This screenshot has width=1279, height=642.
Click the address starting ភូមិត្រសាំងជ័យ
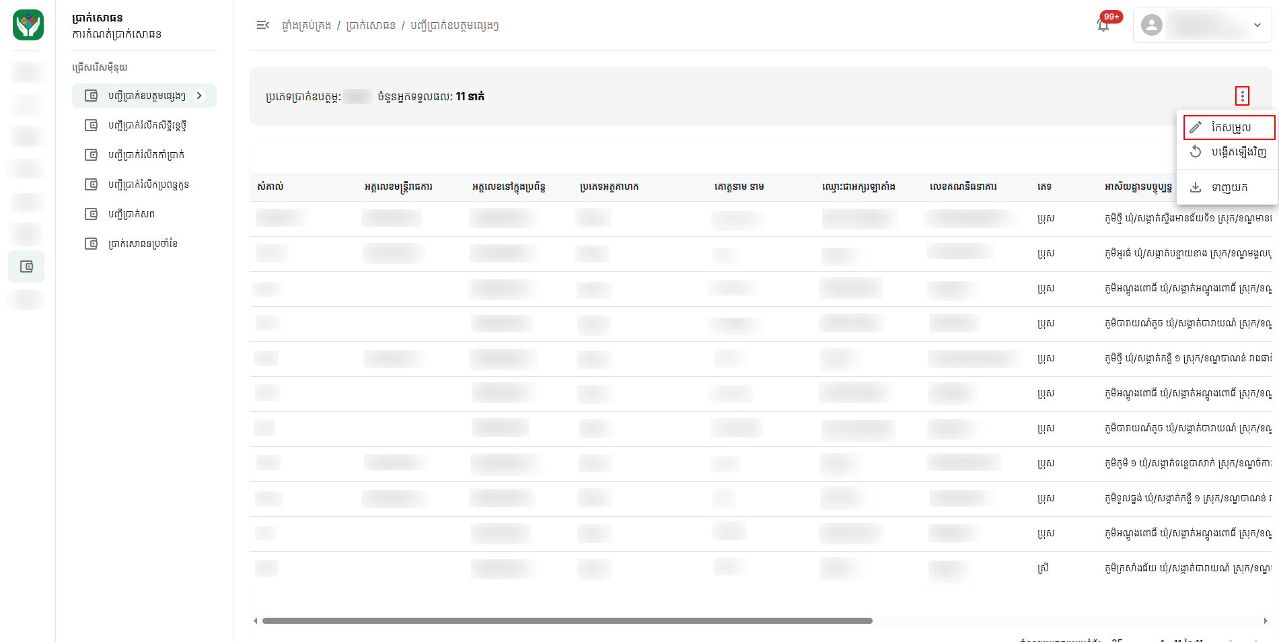[1188, 569]
